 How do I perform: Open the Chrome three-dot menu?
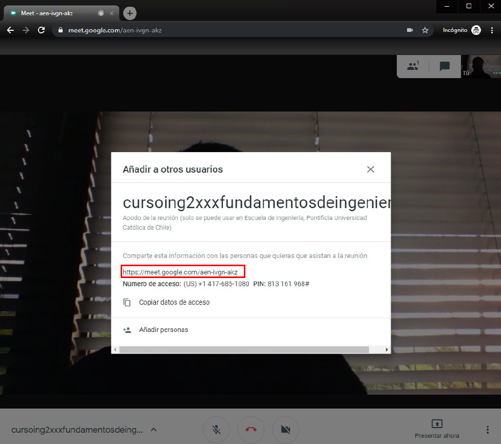(x=492, y=30)
